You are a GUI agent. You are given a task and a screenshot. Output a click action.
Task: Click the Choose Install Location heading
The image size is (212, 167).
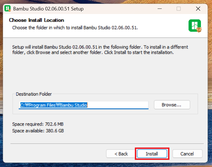click(37, 20)
